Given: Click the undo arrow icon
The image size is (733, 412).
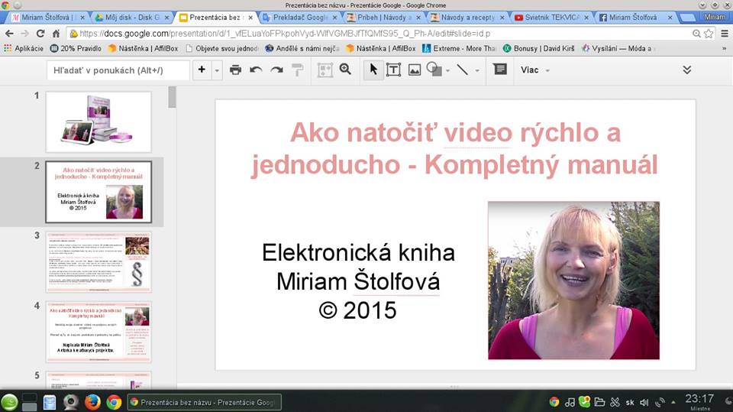Looking at the screenshot, I should pyautogui.click(x=256, y=70).
